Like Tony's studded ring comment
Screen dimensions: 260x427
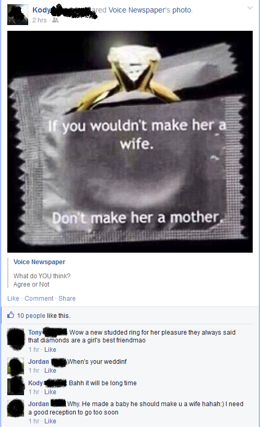click(x=50, y=350)
